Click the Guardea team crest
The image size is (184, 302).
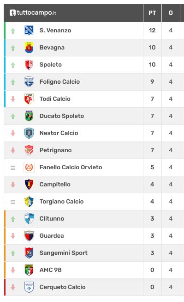(29, 236)
